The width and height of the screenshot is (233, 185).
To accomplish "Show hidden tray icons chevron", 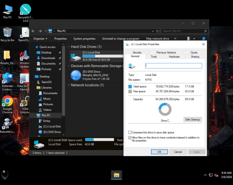I will (205, 175).
